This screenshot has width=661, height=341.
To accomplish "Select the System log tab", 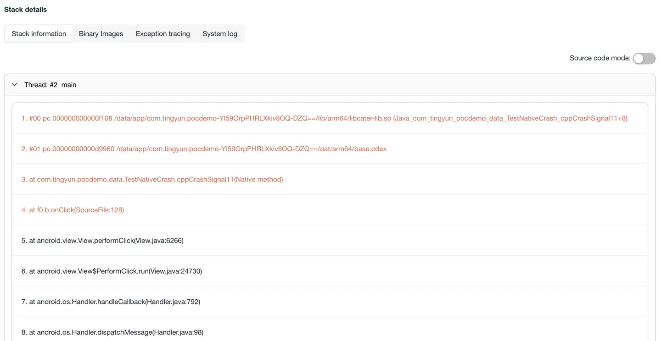I will tap(220, 34).
